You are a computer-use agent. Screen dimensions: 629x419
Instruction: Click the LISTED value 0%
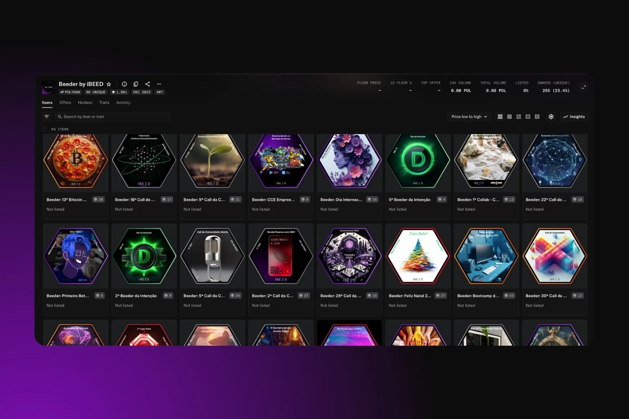click(526, 91)
